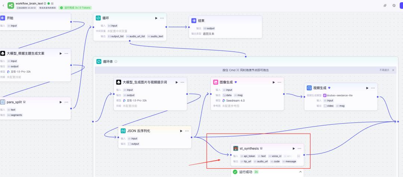This screenshot has width=403, height=177.
Task: Run the para_split node
Action: 61,102
